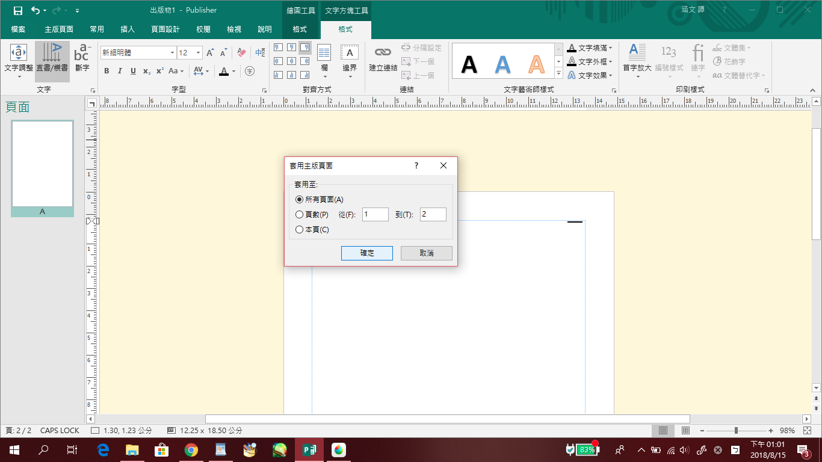Open the 插入 ribbon tab
This screenshot has width=822, height=462.
click(128, 29)
